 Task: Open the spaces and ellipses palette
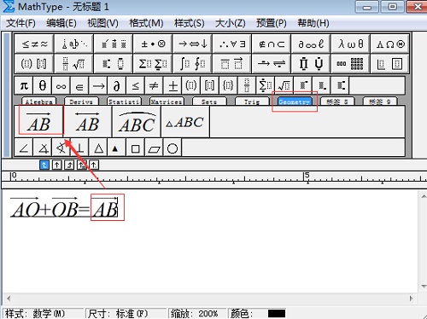[x=73, y=43]
